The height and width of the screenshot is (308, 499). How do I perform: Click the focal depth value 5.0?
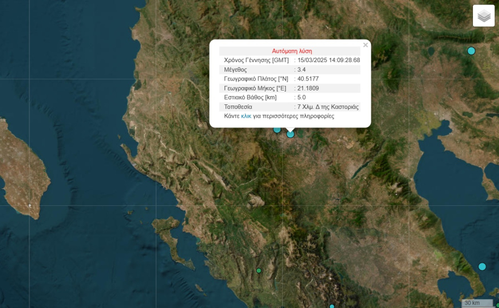[x=302, y=98]
